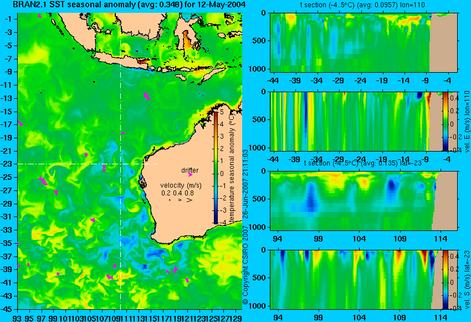
Task: Click the '93' longitude tick on the map axis
Action: pos(17,318)
